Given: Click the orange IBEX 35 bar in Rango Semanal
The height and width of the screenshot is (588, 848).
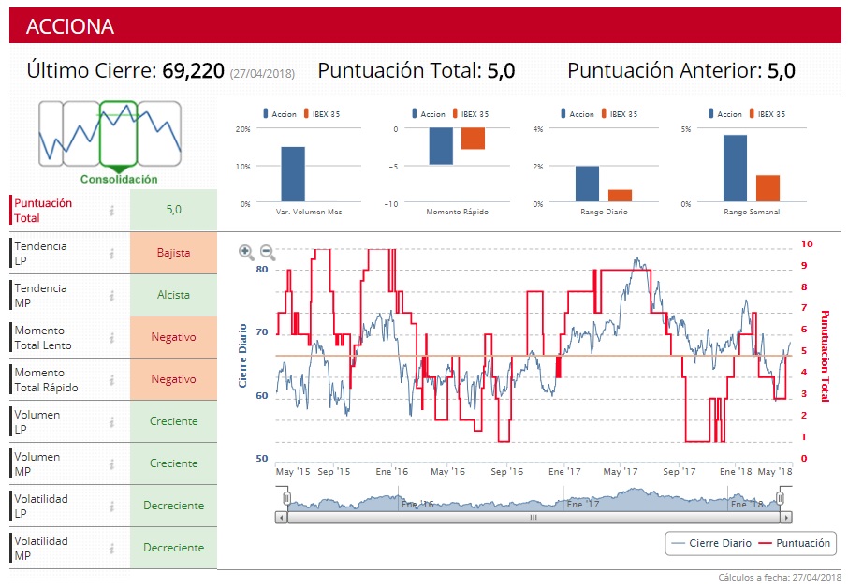Looking at the screenshot, I should tap(768, 188).
